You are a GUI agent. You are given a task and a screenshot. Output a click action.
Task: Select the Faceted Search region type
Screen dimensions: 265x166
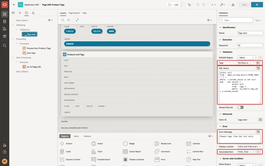[x=101, y=160]
